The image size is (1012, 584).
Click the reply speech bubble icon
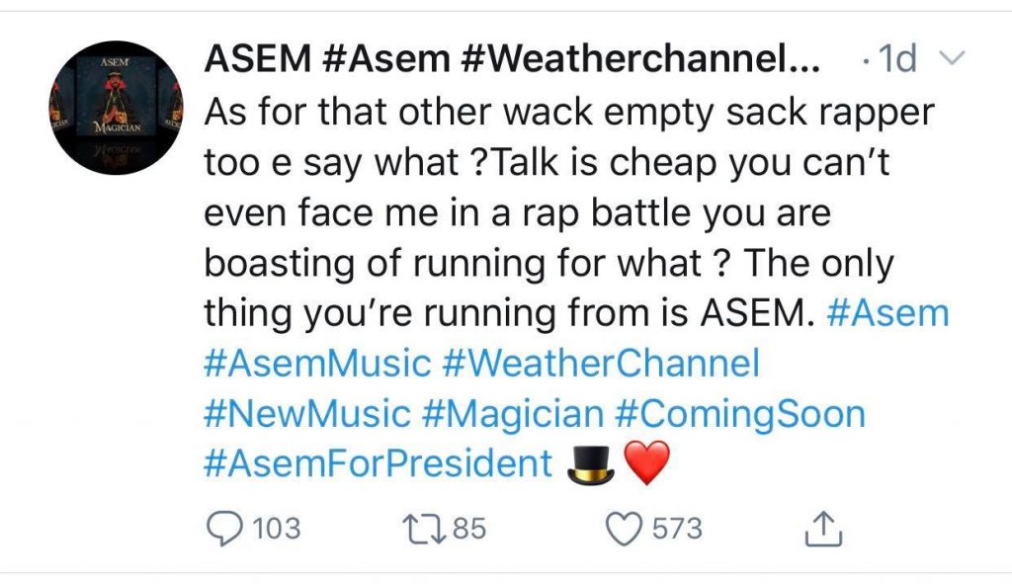224,529
